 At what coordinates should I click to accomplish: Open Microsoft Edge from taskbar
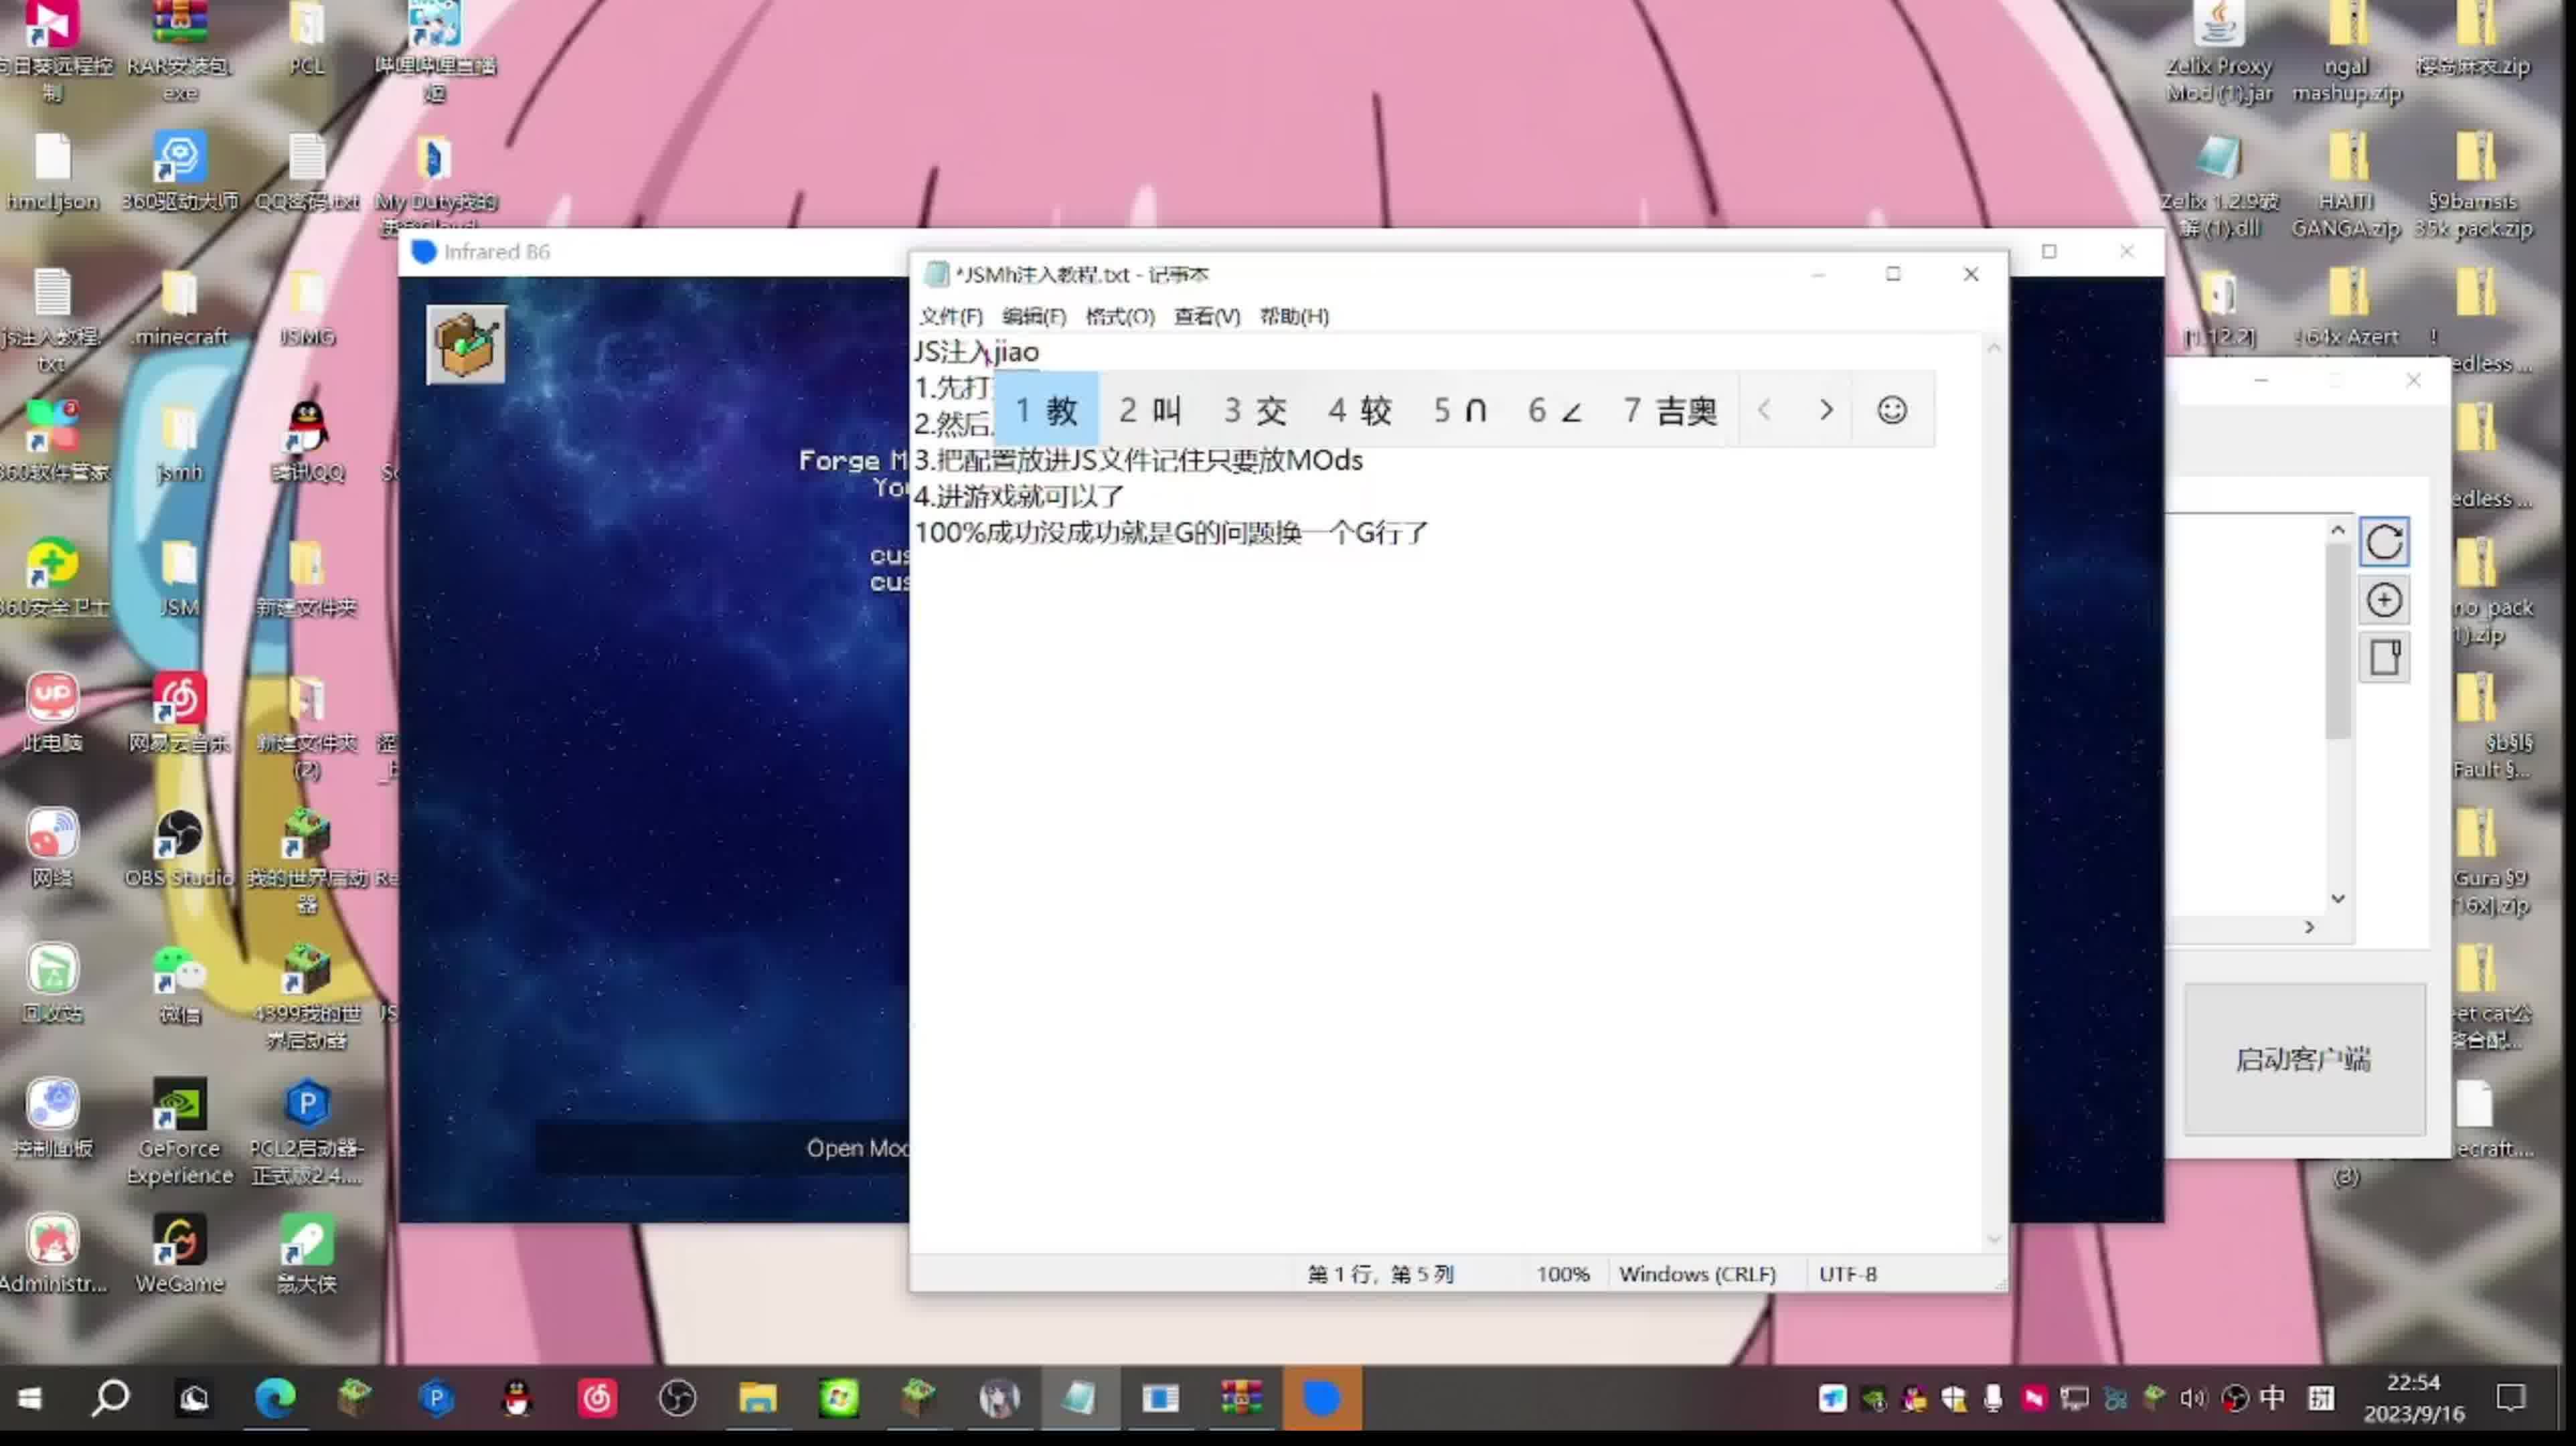pyautogui.click(x=274, y=1398)
